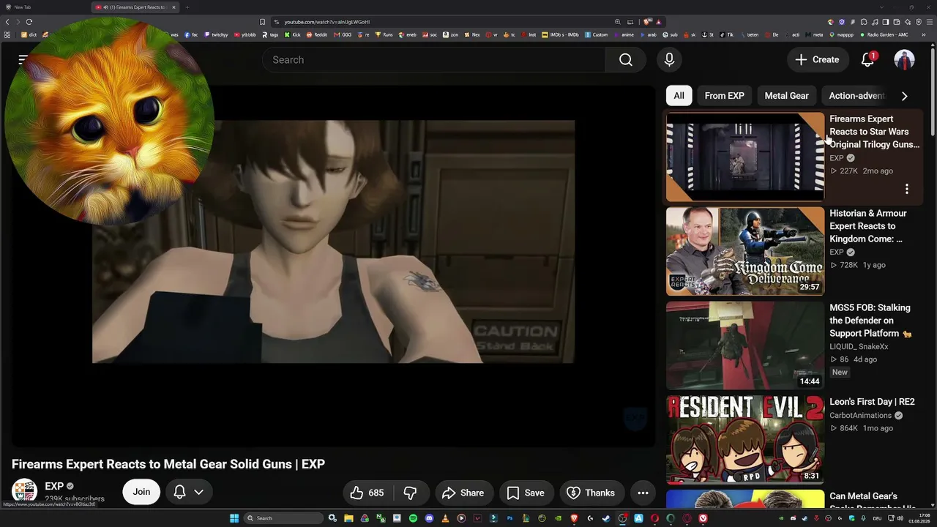Select the All filter chip
Image resolution: width=937 pixels, height=527 pixels.
click(x=679, y=96)
